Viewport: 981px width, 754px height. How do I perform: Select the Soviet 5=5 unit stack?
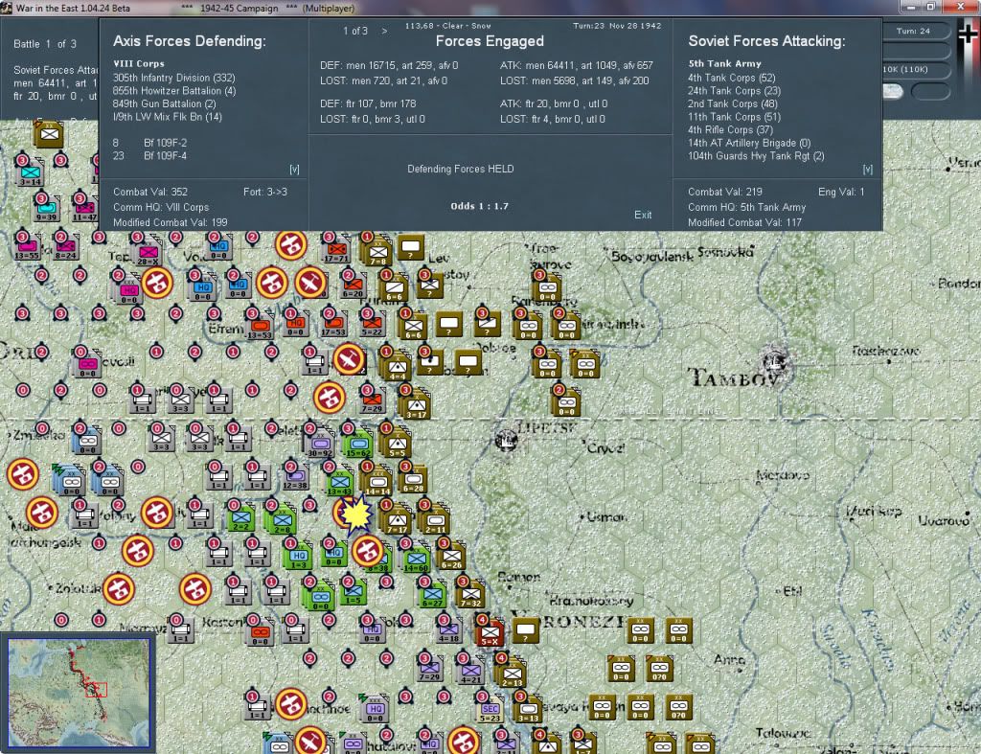pyautogui.click(x=397, y=444)
